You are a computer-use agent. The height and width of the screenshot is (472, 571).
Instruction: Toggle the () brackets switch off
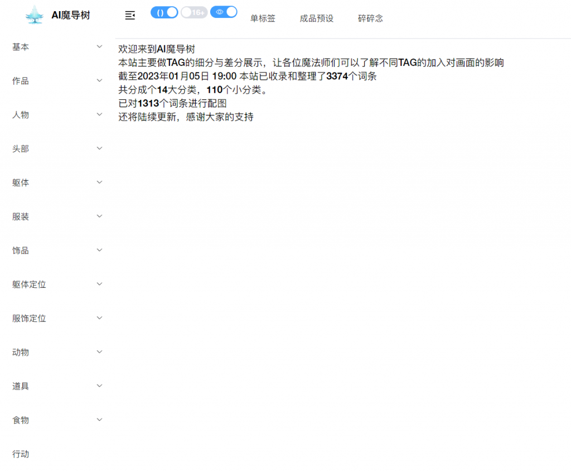(x=164, y=11)
